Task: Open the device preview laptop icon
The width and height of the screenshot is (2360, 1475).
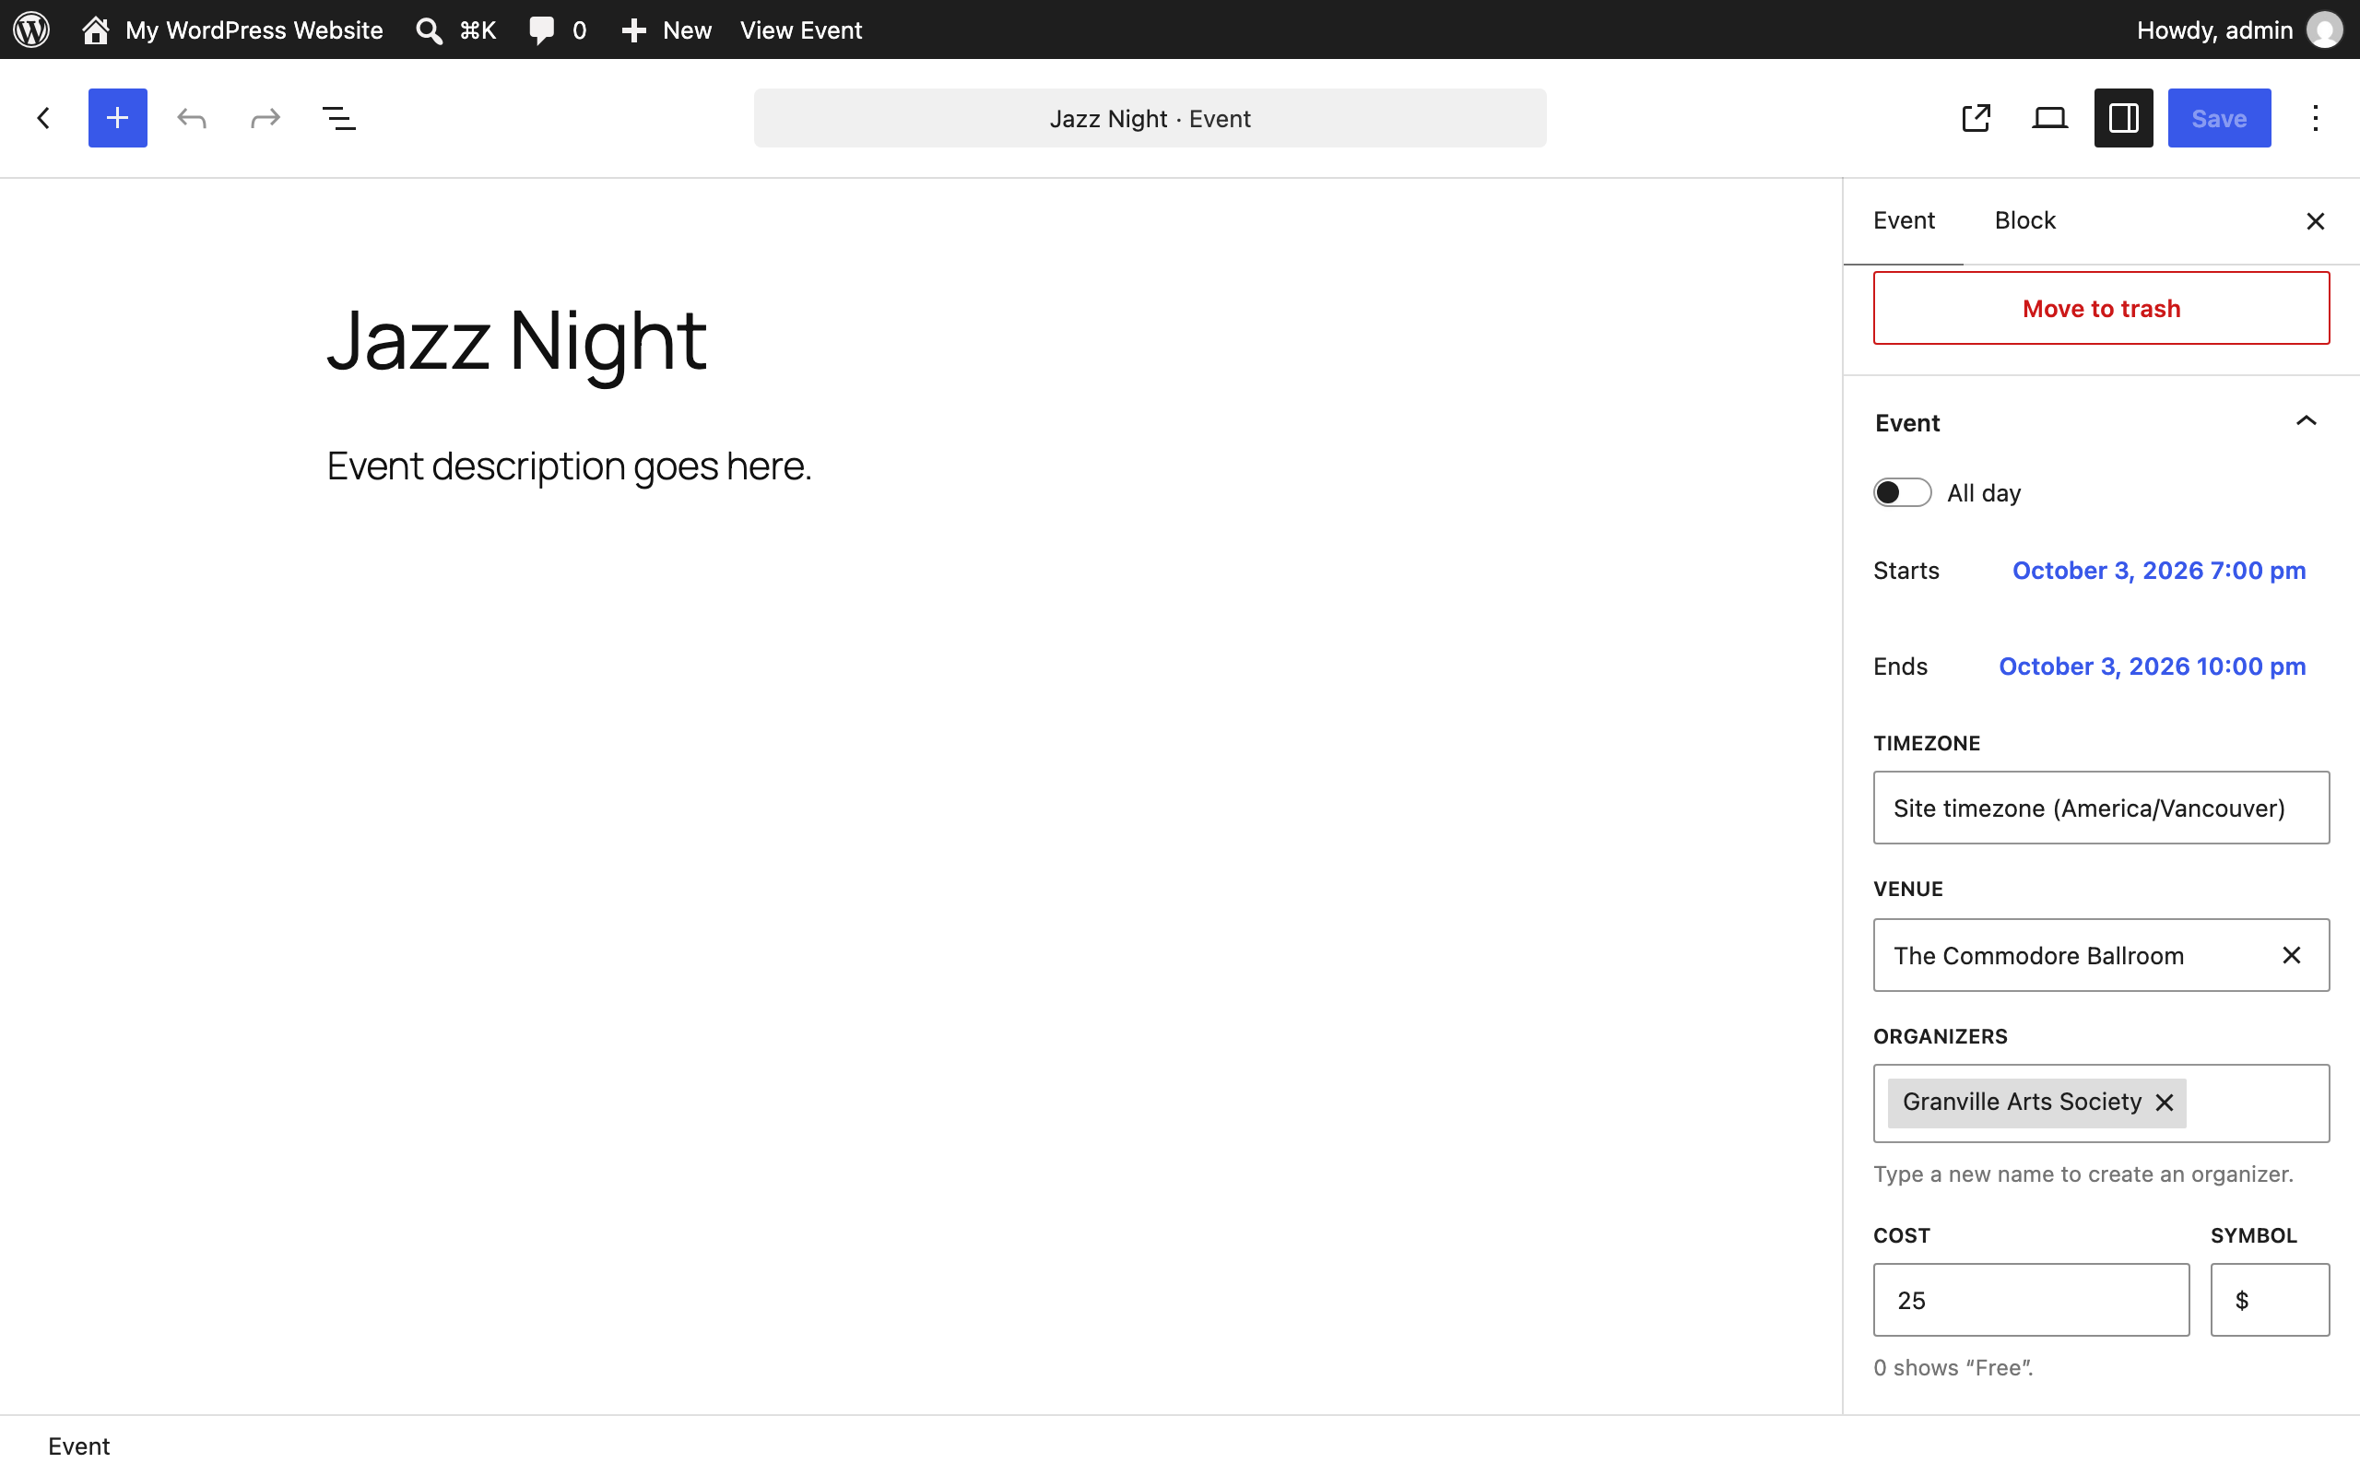Action: [2050, 118]
